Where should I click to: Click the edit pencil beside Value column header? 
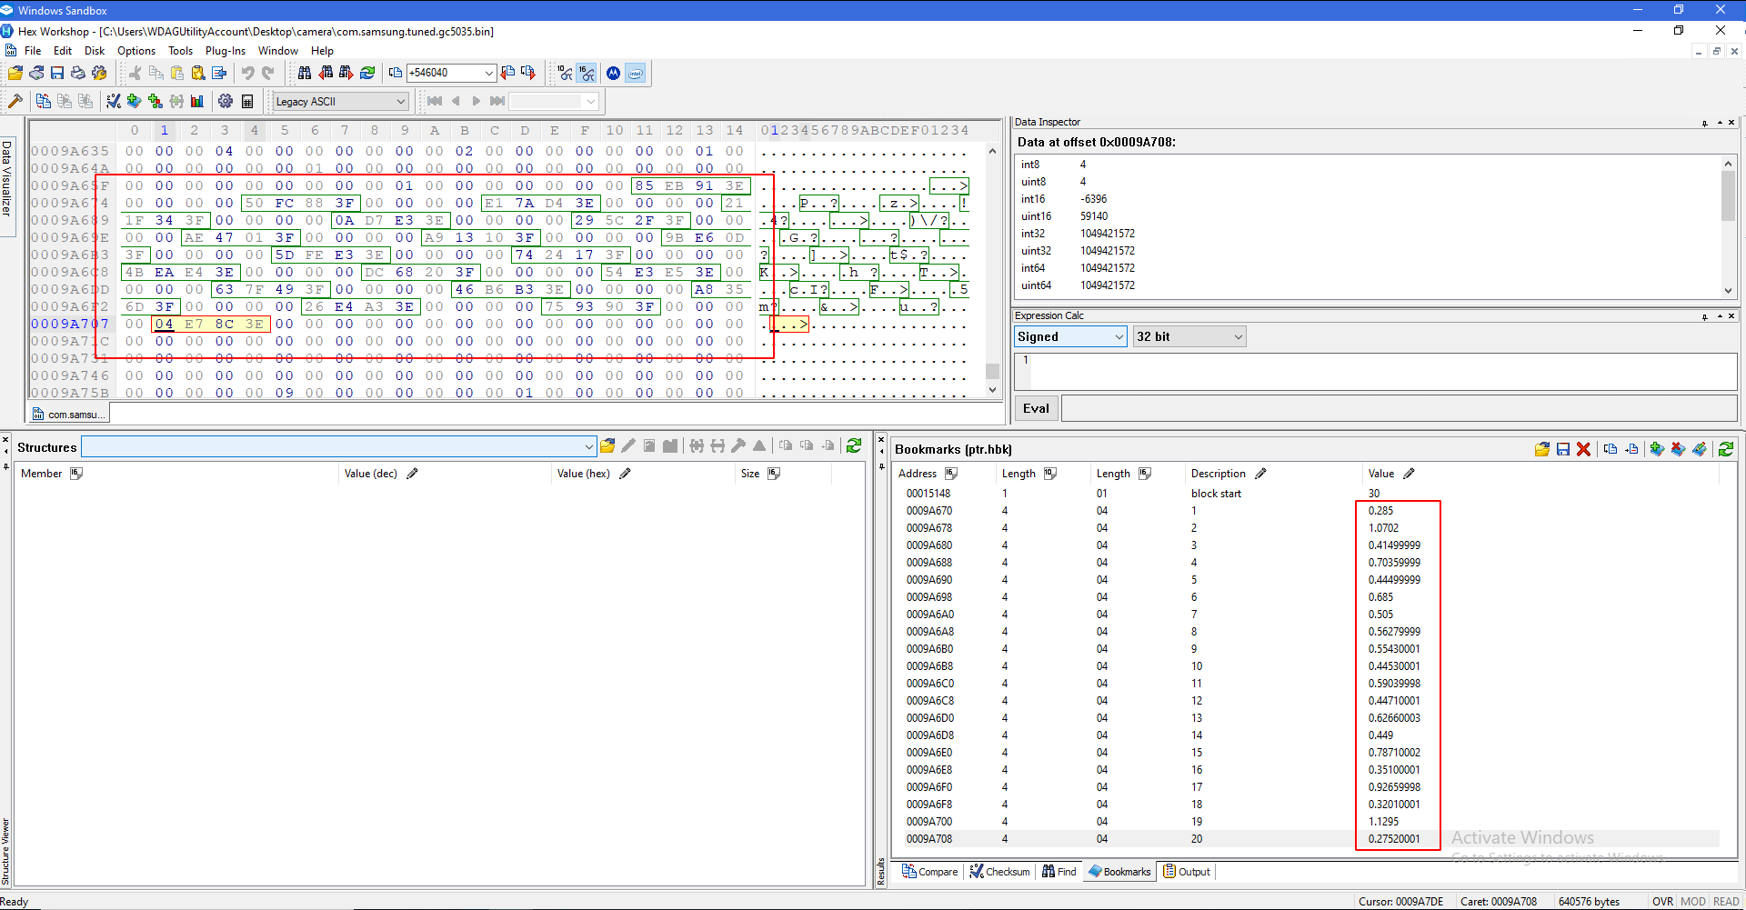coord(1409,474)
